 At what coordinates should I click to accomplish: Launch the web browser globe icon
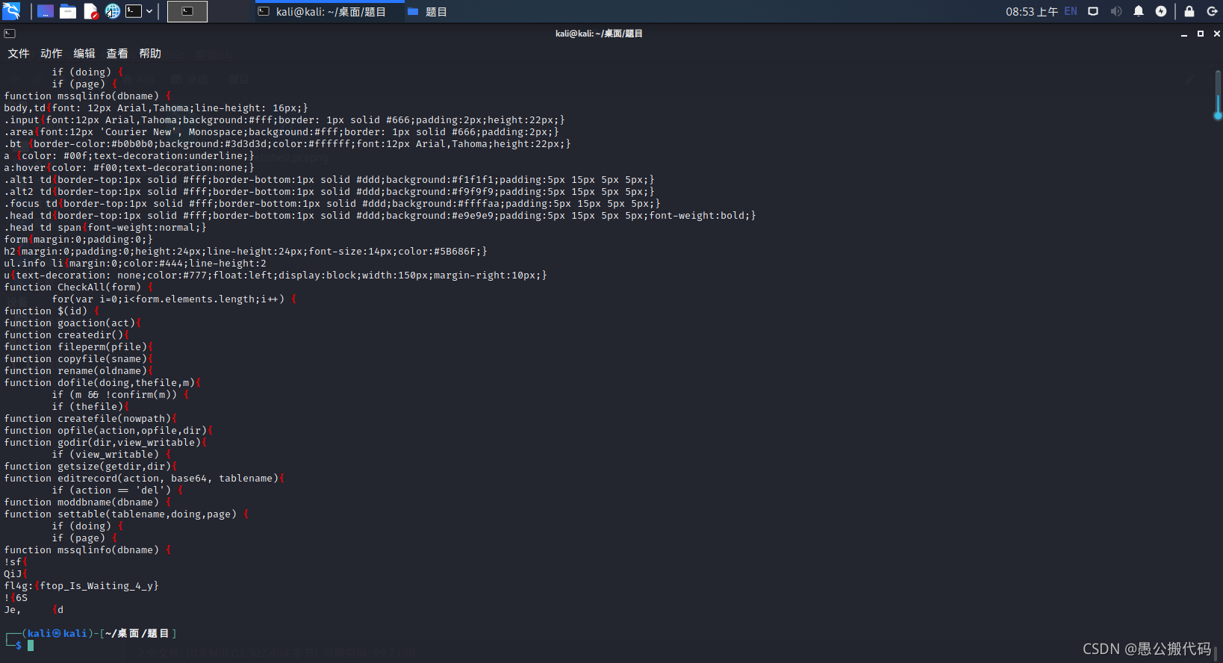[113, 11]
